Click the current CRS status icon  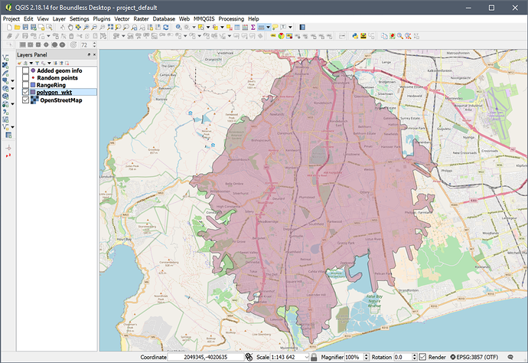[453, 357]
